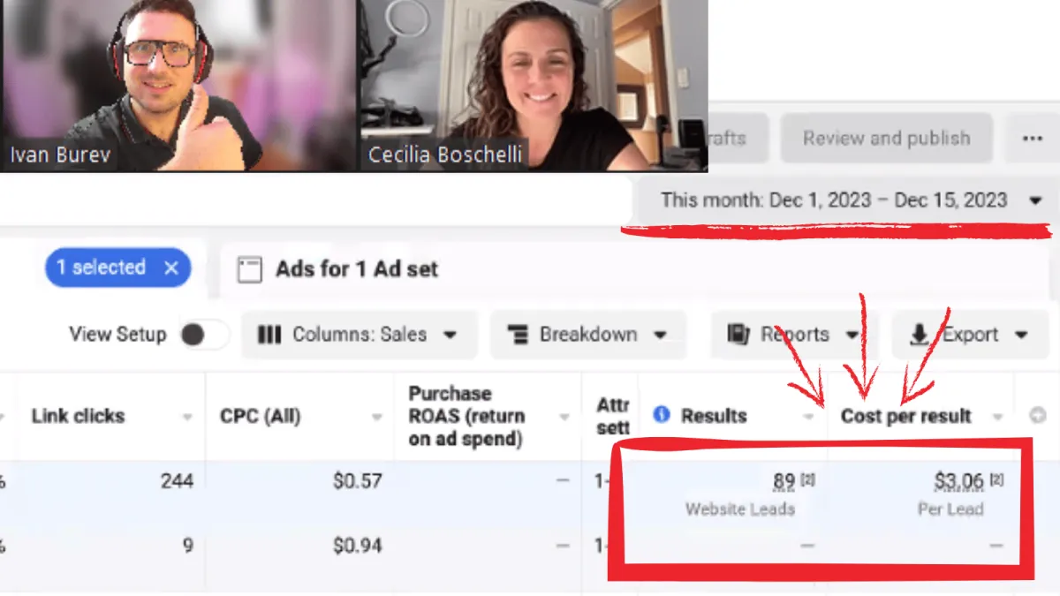Image resolution: width=1060 pixels, height=596 pixels.
Task: Expand the Columns: Sales dropdown
Action: 359,335
